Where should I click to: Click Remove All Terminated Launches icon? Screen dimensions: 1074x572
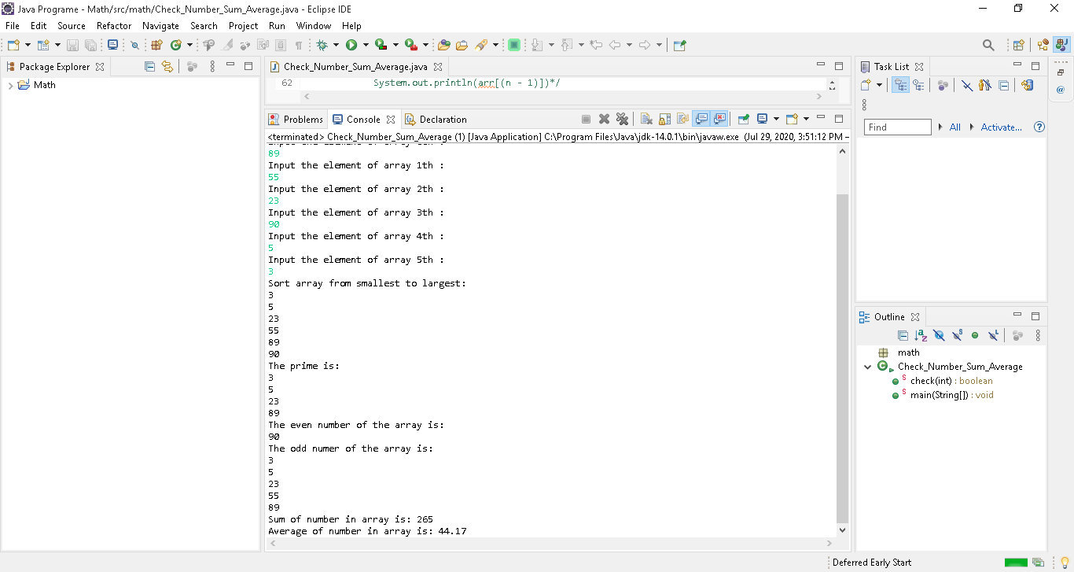point(622,119)
